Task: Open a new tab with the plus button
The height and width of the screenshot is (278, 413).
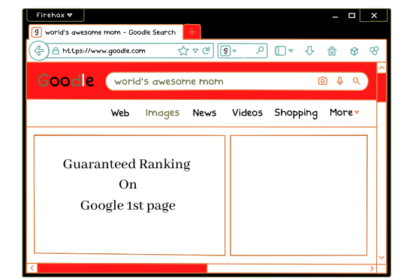Action: 192,32
